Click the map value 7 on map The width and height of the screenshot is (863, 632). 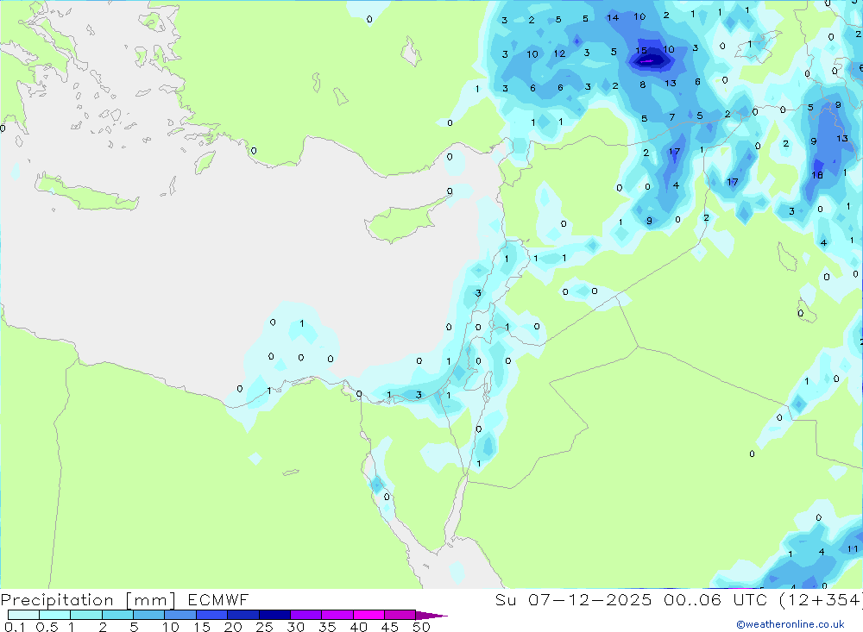click(672, 117)
